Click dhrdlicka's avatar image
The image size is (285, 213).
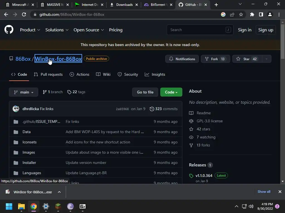pyautogui.click(x=16, y=109)
